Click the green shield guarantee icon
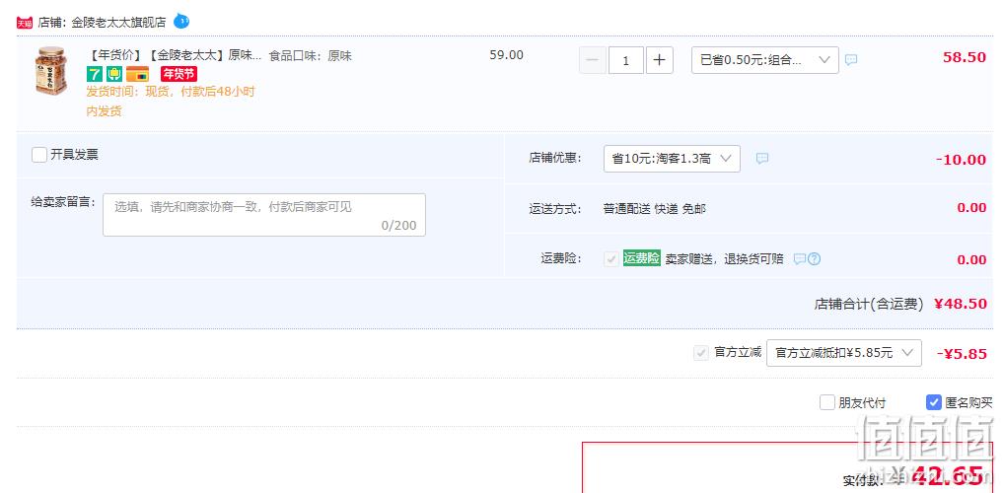This screenshot has height=493, width=1003. click(113, 74)
